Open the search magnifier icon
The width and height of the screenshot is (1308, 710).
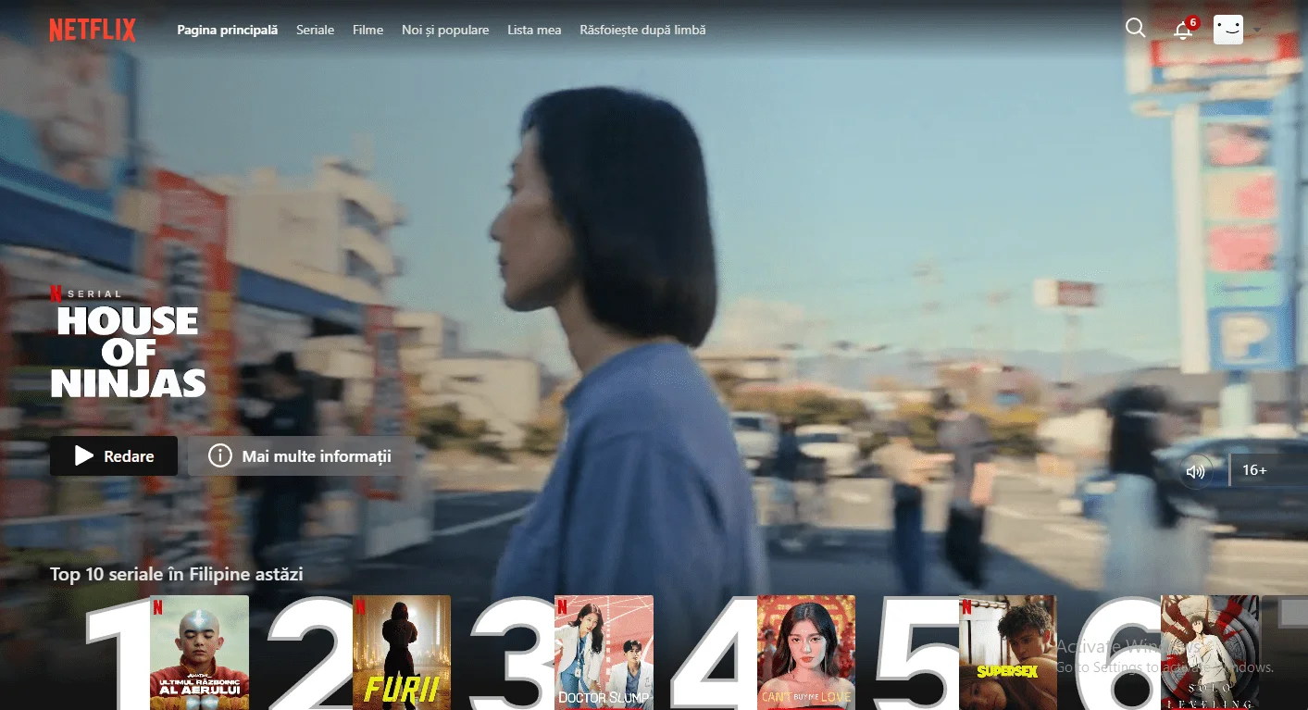point(1136,28)
